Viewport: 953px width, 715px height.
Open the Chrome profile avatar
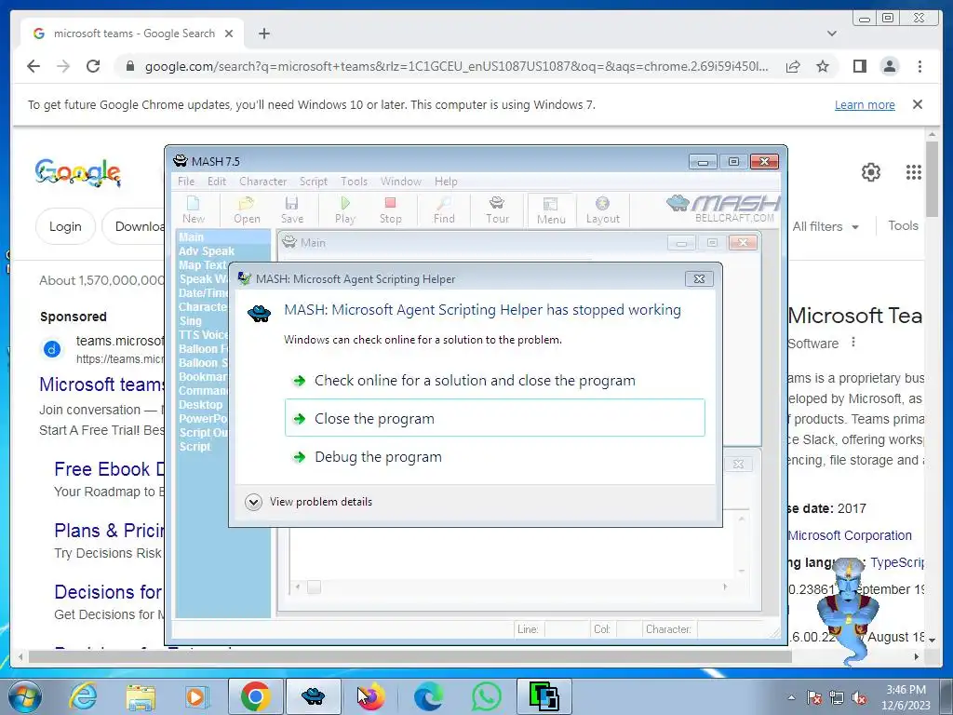[889, 66]
